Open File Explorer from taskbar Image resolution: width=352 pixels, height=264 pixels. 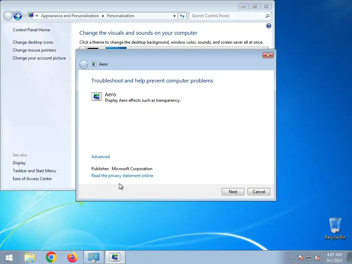tap(30, 257)
